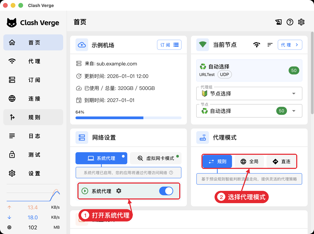Image resolution: width=314 pixels, height=234 pixels.
Task: Click the 已使用 / 总量: 320GB / 500GB text
Action: pos(120,88)
